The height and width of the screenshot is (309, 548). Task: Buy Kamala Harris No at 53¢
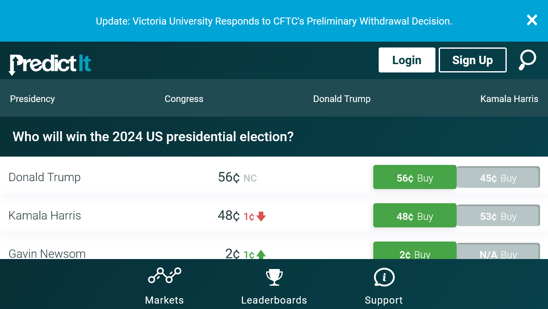click(498, 215)
